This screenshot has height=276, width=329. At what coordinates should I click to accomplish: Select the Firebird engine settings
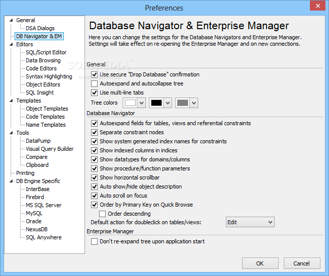[x=35, y=197]
